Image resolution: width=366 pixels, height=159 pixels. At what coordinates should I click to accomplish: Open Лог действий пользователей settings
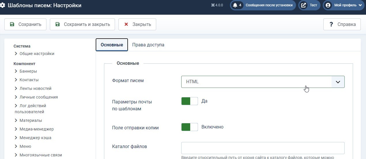tap(30, 109)
